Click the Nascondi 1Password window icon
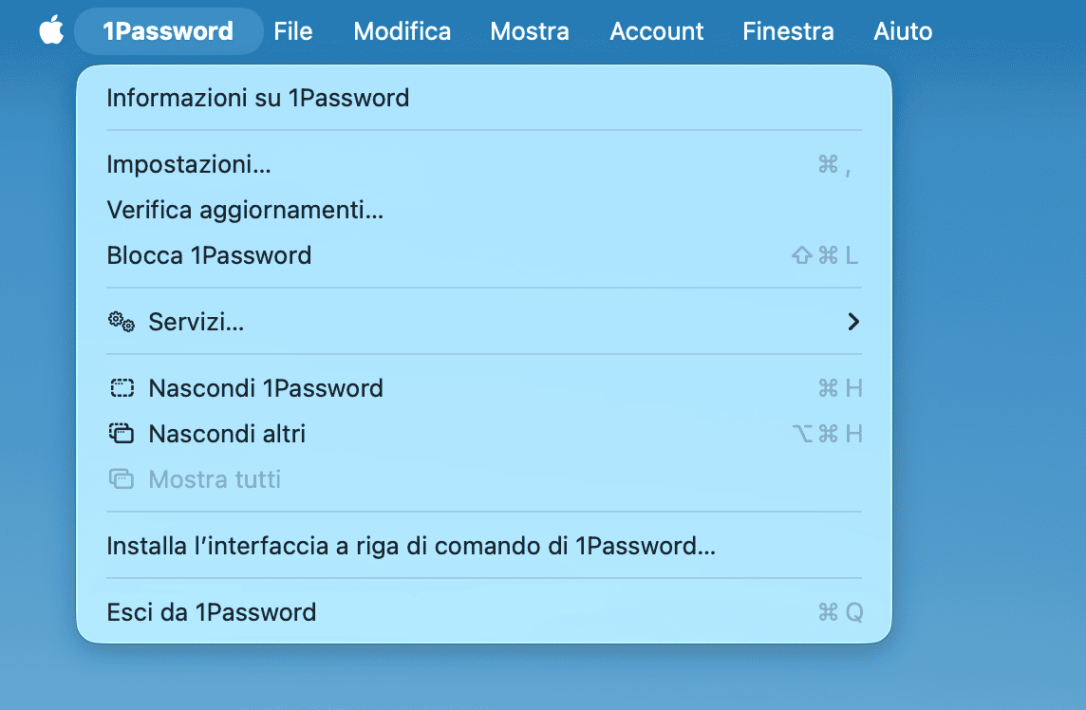Image resolution: width=1086 pixels, height=710 pixels. click(x=121, y=387)
